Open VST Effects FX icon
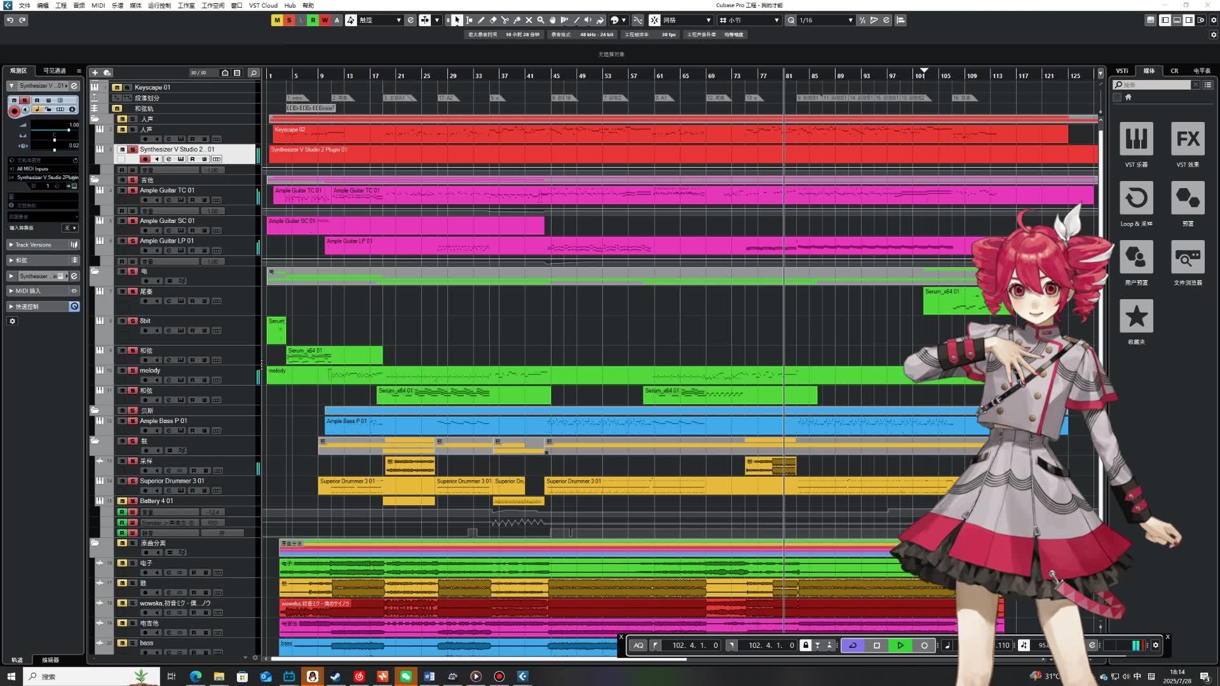Image resolution: width=1220 pixels, height=686 pixels. pyautogui.click(x=1187, y=138)
